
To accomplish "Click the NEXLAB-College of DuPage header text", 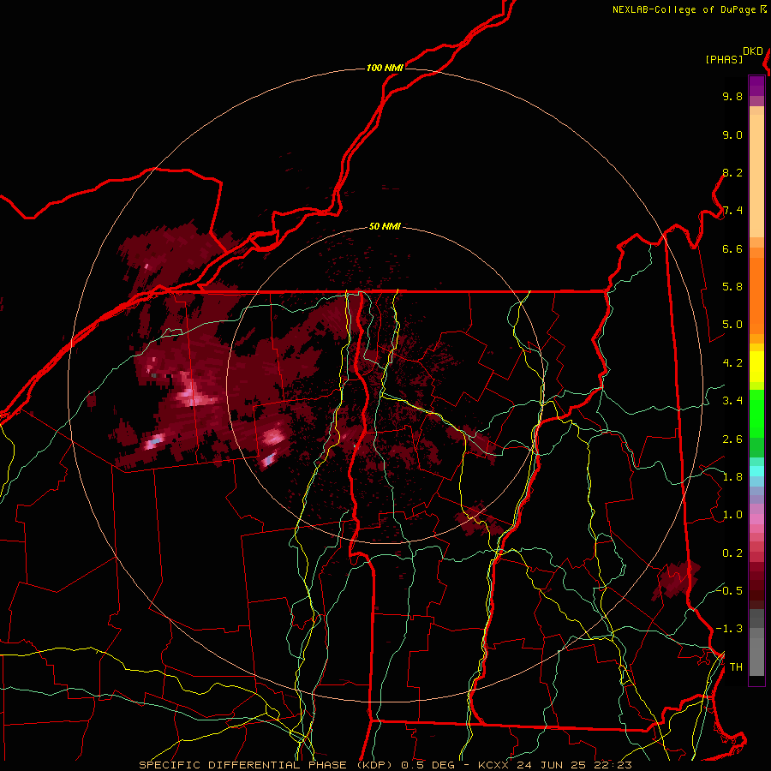I will [689, 9].
